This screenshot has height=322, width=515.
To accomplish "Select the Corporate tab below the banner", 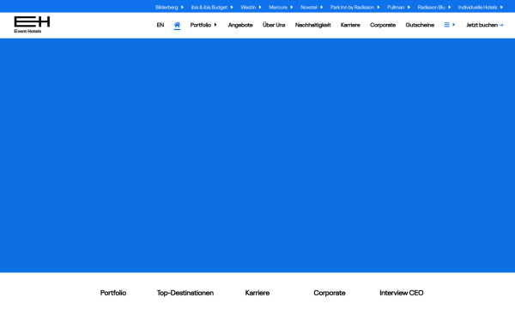I will [x=330, y=293].
